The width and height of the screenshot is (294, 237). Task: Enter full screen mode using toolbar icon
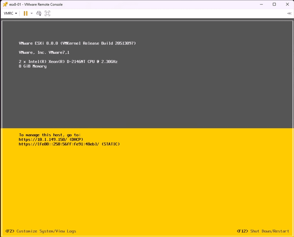coord(47,13)
